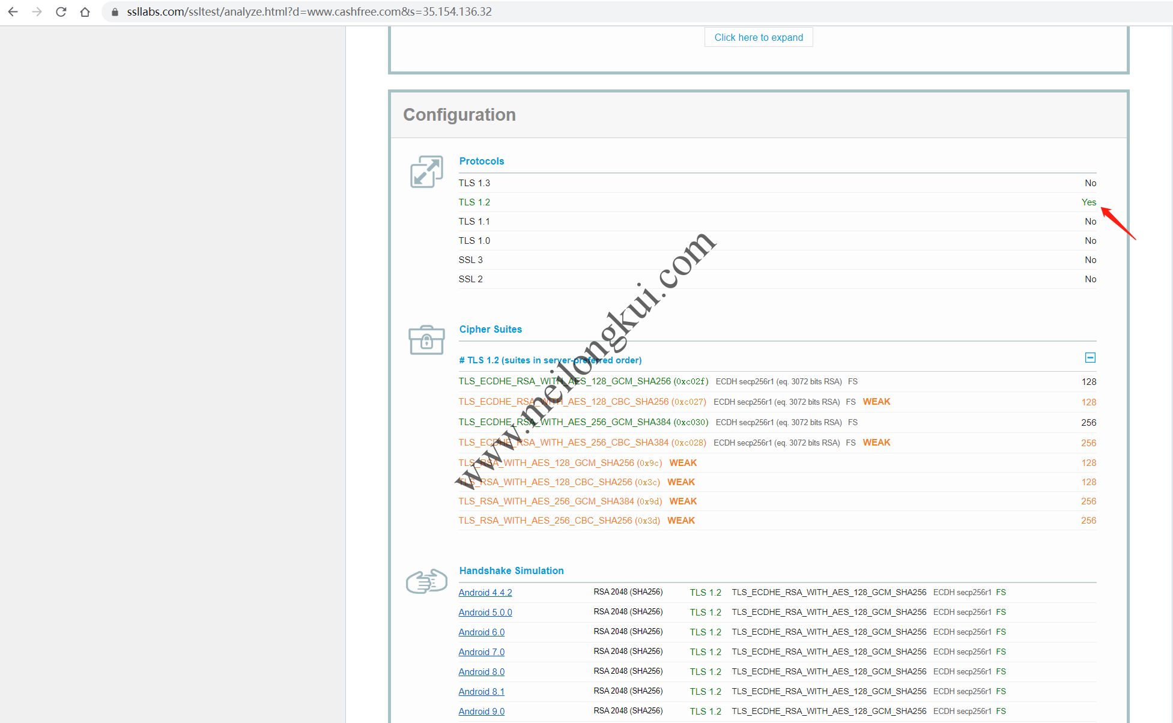Click WEAK label on the 0xc028 cipher row

(876, 443)
